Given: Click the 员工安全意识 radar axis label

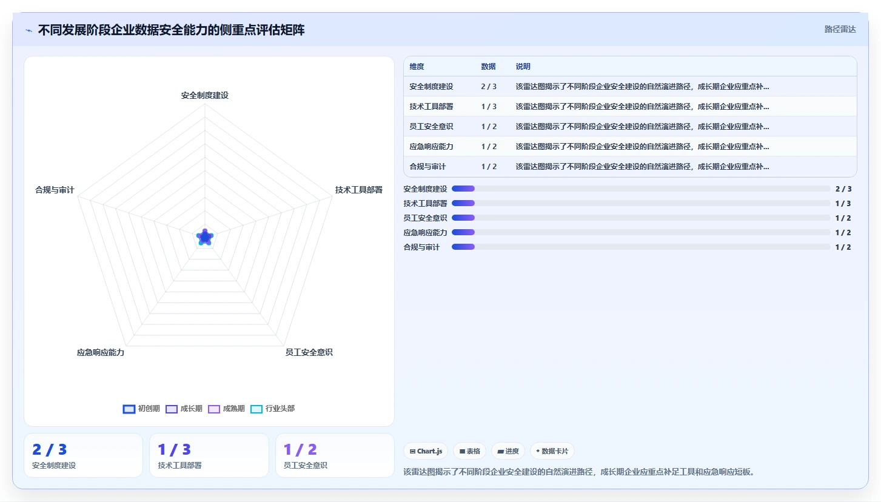Looking at the screenshot, I should pyautogui.click(x=309, y=352).
